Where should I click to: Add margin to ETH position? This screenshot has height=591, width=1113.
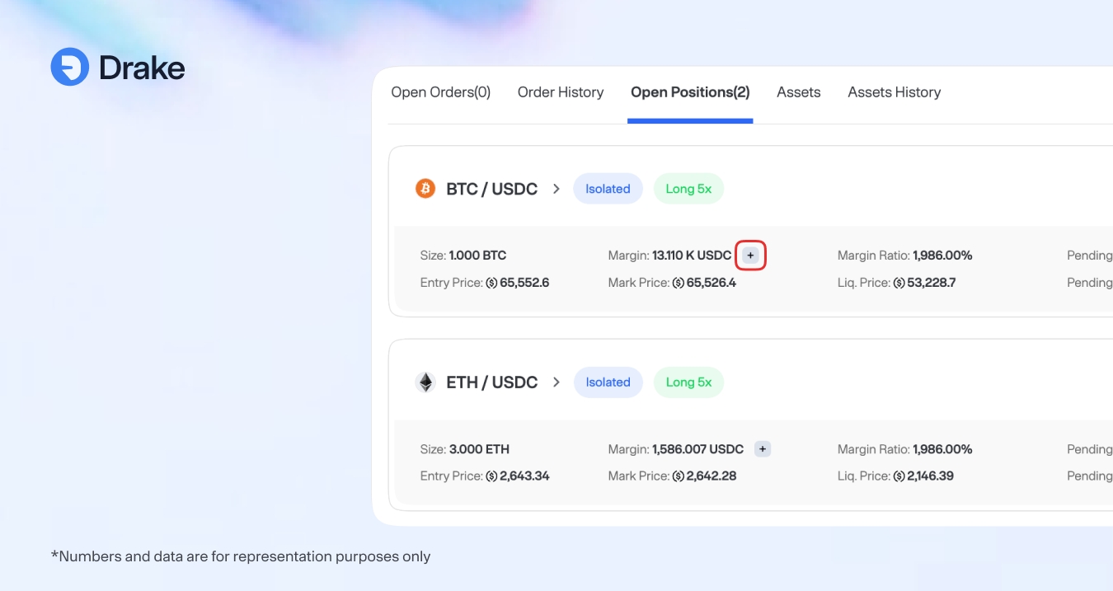[763, 449]
